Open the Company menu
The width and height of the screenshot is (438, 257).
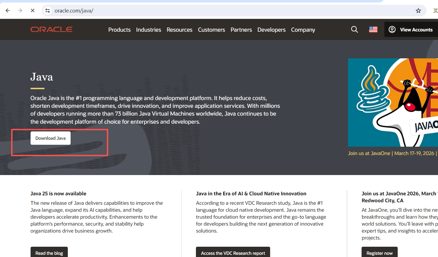coord(303,30)
